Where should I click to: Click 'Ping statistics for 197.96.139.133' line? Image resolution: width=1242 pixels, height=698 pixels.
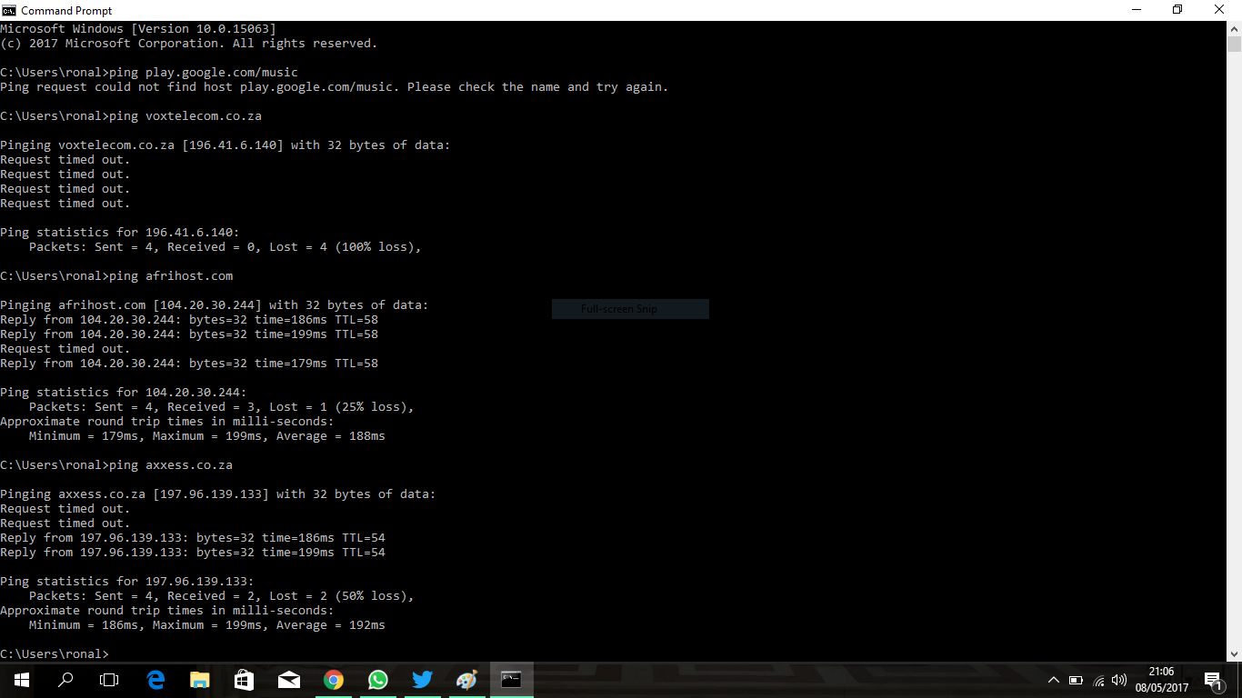pyautogui.click(x=127, y=581)
